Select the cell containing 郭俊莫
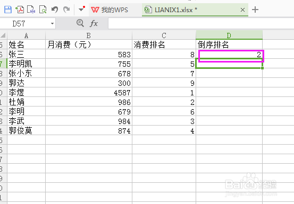The image size is (294, 204). (26, 130)
